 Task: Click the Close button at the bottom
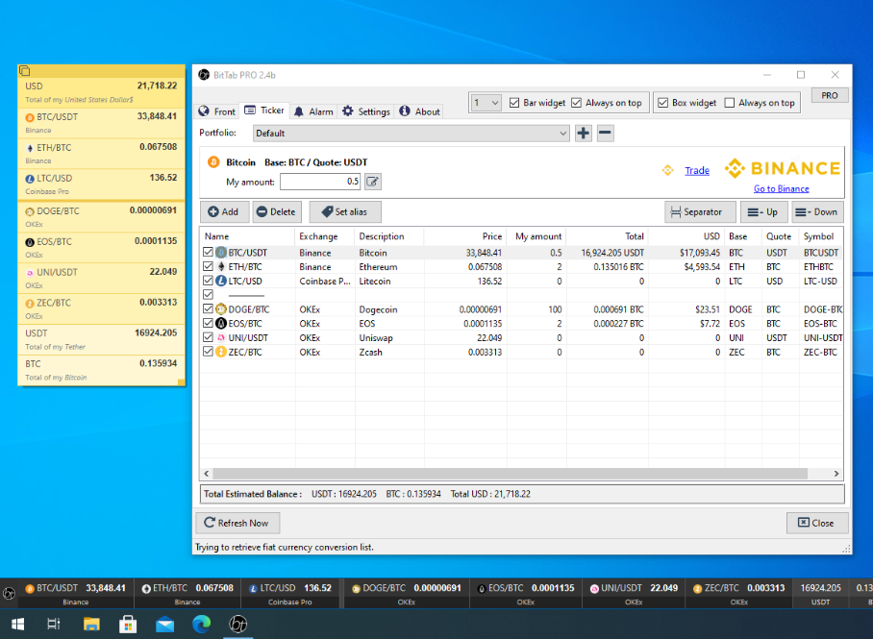click(x=817, y=523)
